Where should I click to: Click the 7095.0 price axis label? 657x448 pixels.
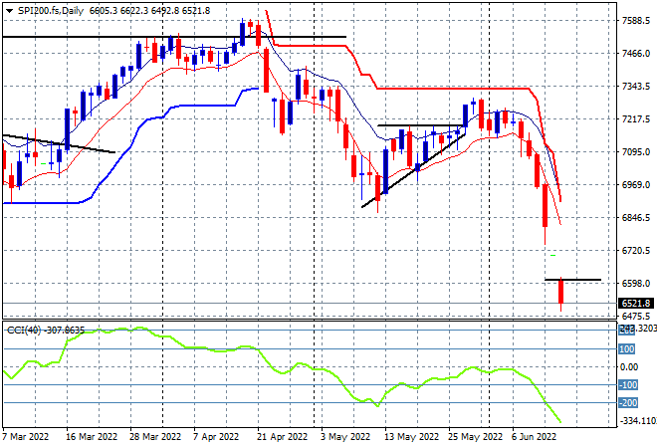pos(636,152)
